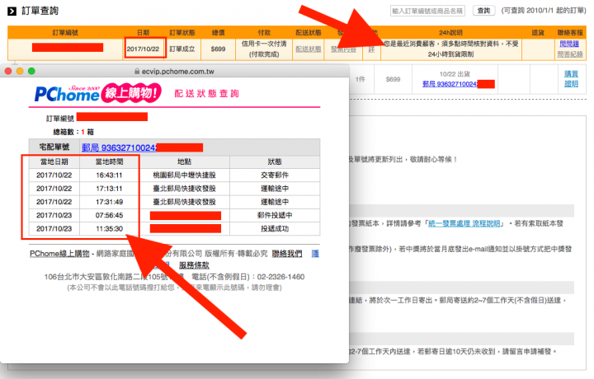Open the 購買證明 link
This screenshot has width=594, height=379.
tap(571, 78)
